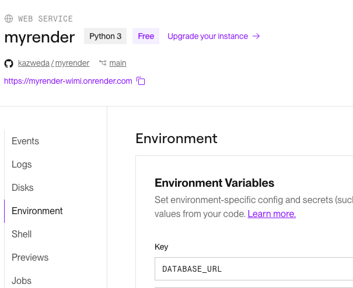
Task: Click the GitHub logo icon
Action: [x=9, y=63]
